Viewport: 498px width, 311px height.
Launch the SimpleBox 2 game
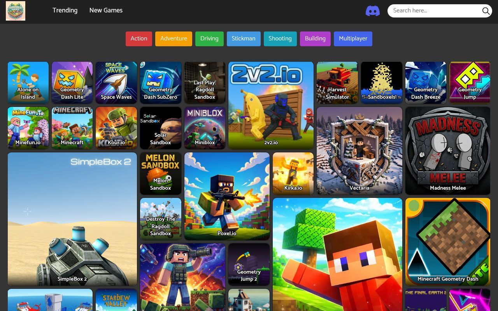point(72,219)
